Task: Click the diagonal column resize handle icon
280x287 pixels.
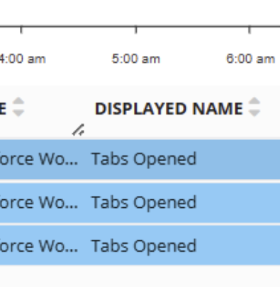Action: click(79, 130)
